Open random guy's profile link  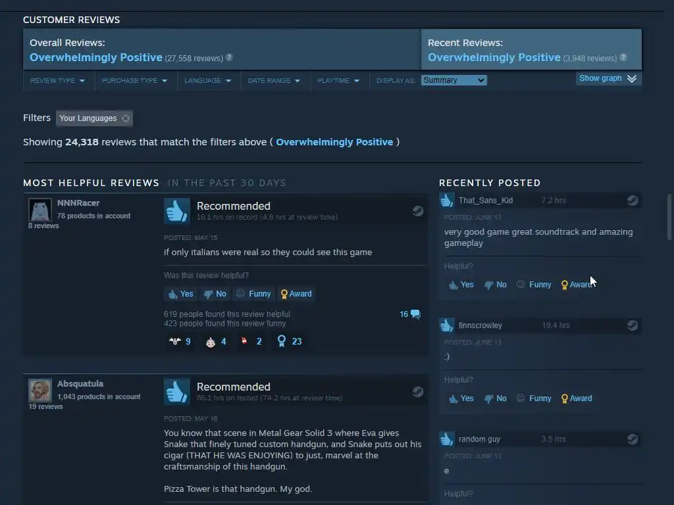click(479, 439)
